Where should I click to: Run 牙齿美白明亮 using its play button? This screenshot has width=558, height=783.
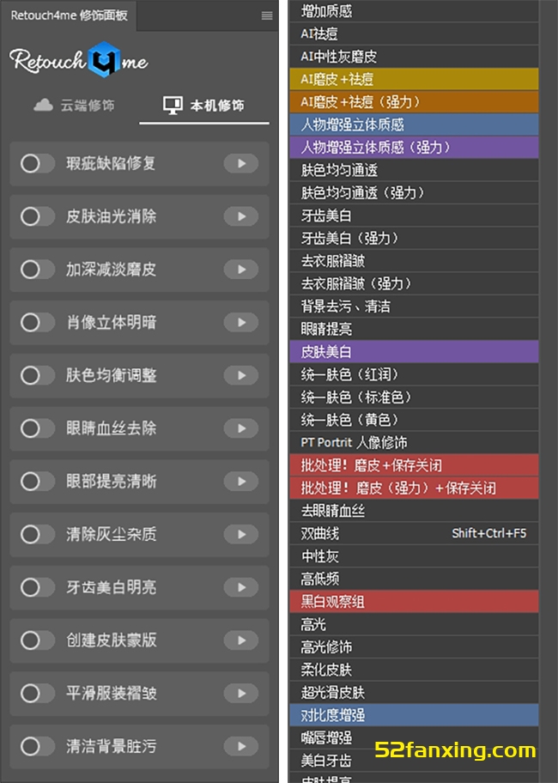[241, 588]
